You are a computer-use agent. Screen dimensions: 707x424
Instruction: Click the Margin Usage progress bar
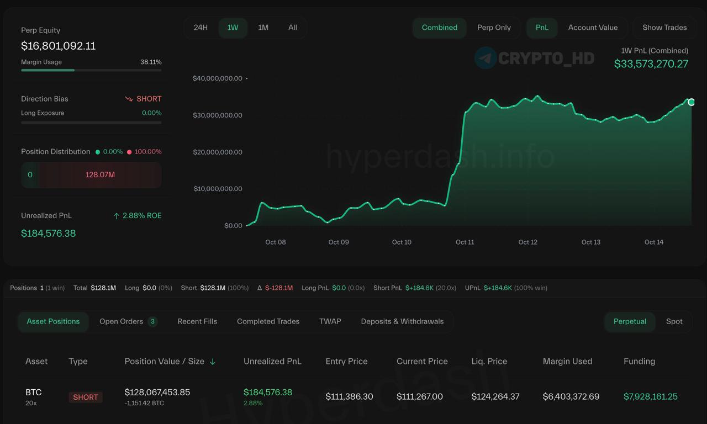coord(91,70)
